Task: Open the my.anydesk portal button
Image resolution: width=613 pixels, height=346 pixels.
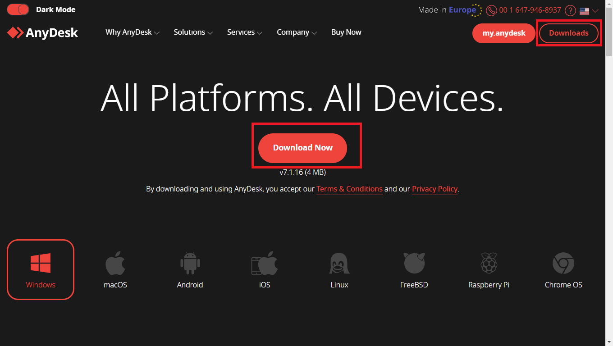Action: (504, 33)
